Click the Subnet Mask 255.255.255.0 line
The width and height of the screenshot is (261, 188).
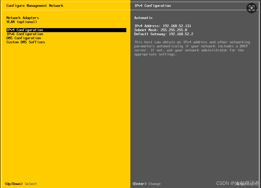(x=161, y=30)
